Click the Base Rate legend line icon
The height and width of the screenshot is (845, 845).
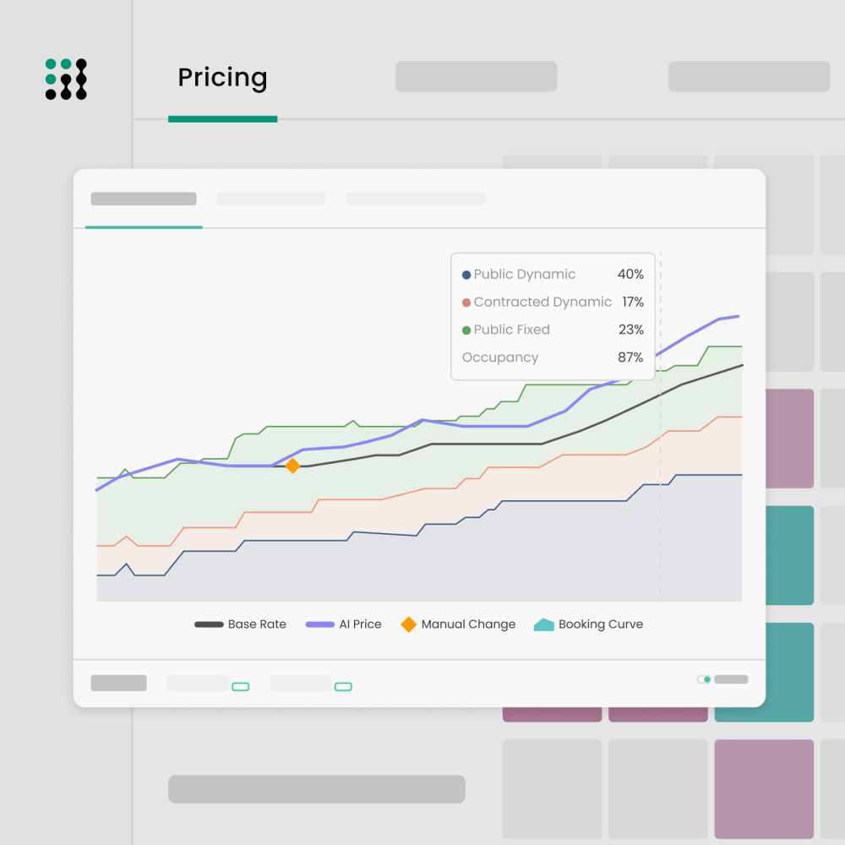coord(209,624)
